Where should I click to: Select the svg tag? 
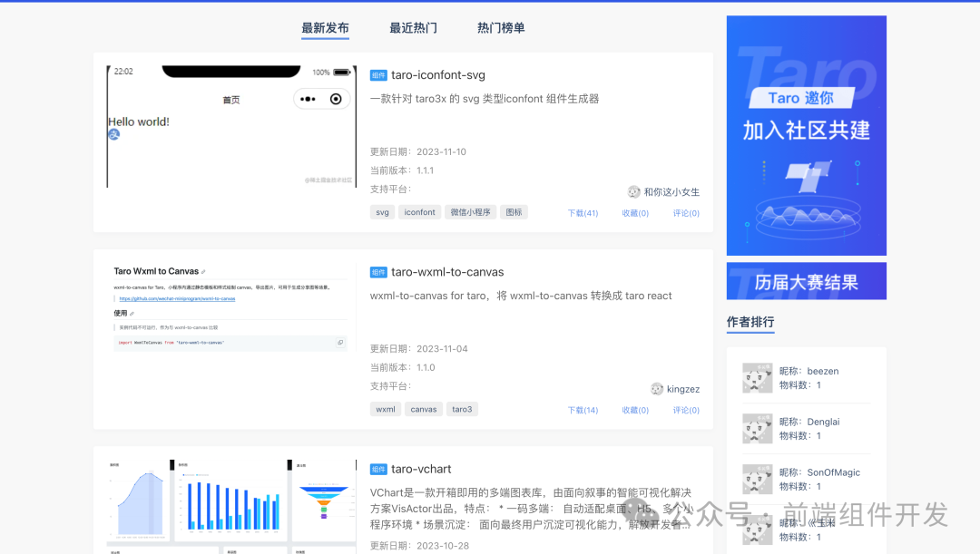point(383,212)
